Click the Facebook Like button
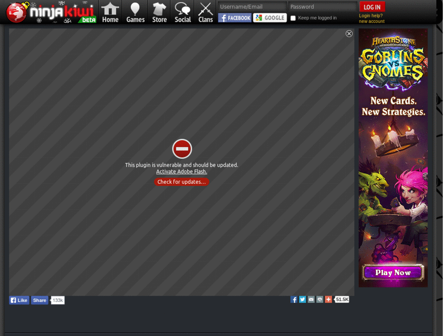 (19, 300)
